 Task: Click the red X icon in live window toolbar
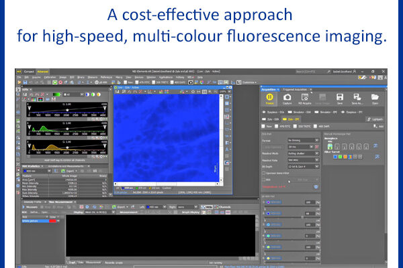coord(140,92)
